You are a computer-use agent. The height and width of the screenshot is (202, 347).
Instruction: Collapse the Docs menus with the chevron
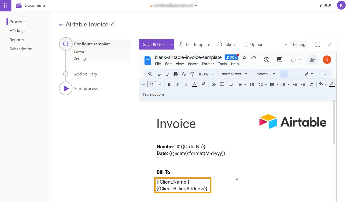point(325,74)
